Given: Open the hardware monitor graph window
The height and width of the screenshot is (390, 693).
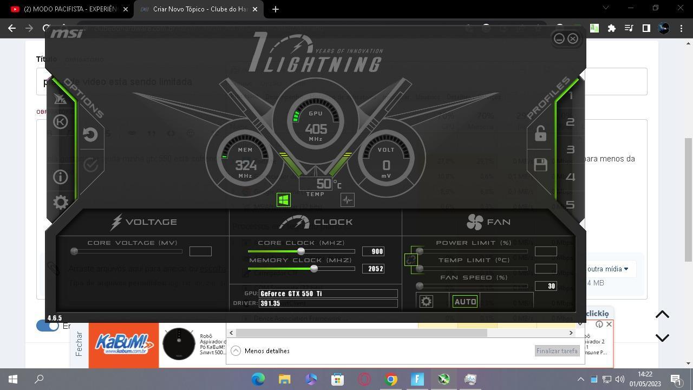Looking at the screenshot, I should click(x=348, y=200).
